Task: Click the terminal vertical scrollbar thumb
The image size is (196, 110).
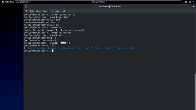Action: 195,92
